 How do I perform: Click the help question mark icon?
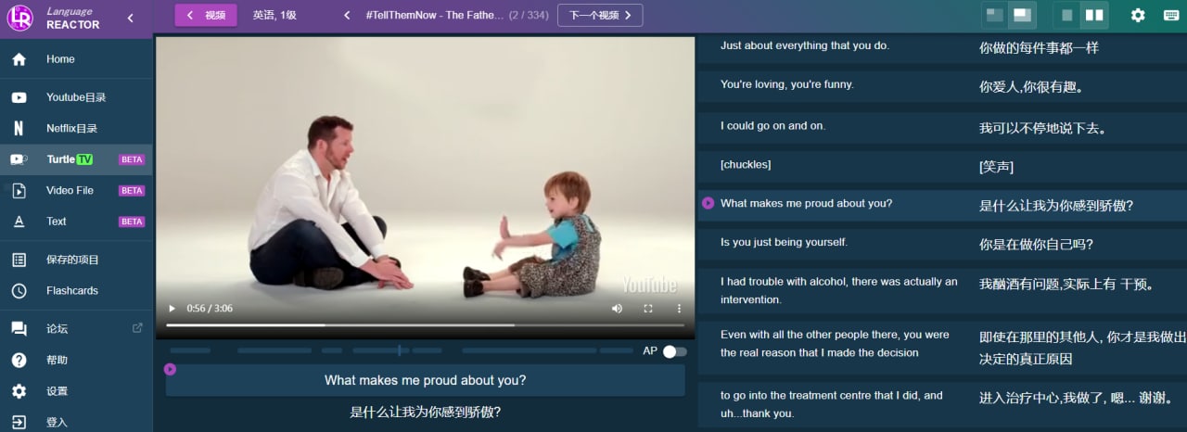pyautogui.click(x=19, y=360)
